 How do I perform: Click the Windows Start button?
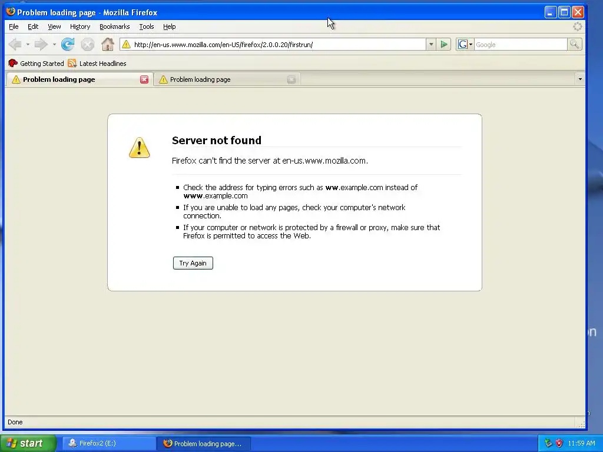click(28, 443)
